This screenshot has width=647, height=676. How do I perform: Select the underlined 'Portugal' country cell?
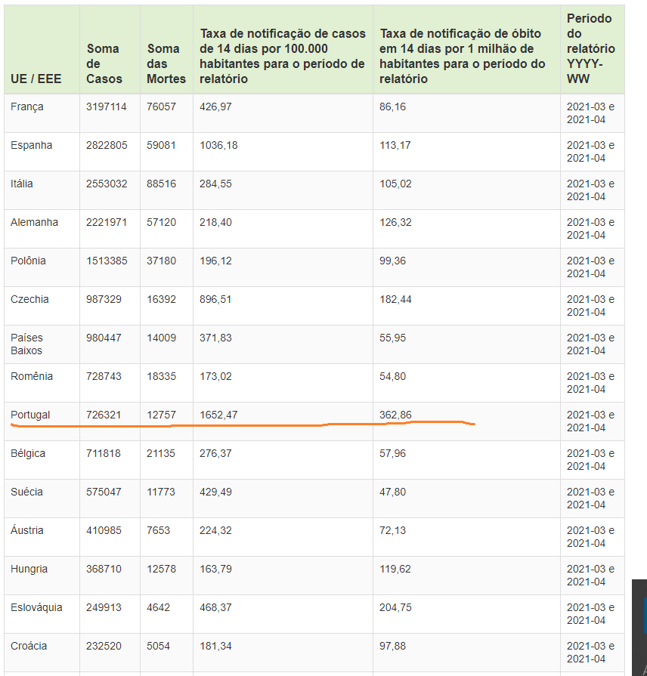coord(30,415)
